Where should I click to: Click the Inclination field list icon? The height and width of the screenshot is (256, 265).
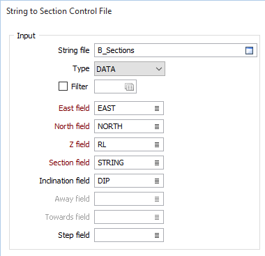tap(157, 181)
